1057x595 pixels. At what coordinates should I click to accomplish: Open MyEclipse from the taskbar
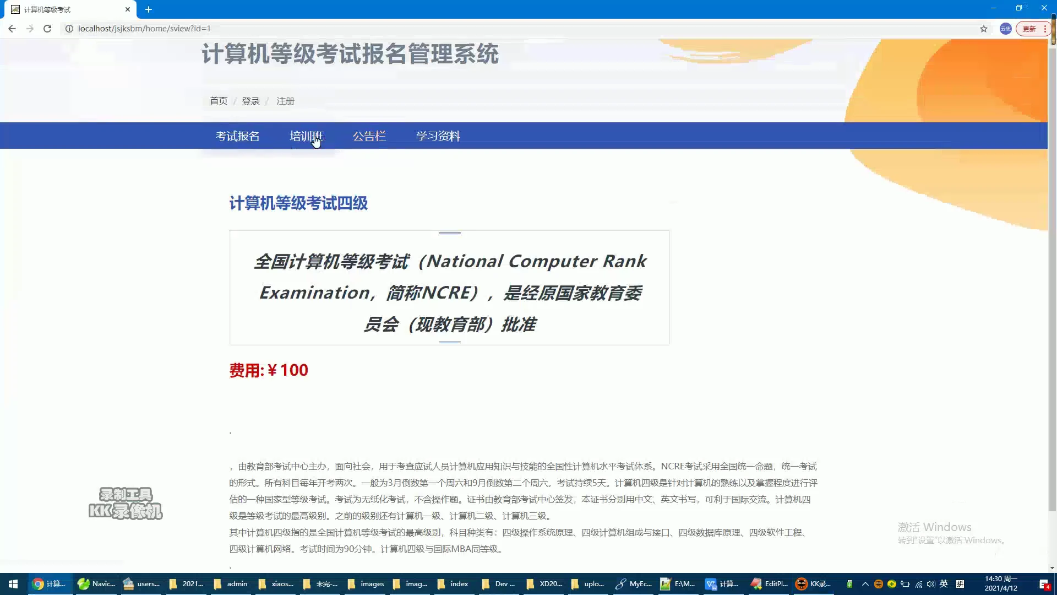[x=634, y=584]
